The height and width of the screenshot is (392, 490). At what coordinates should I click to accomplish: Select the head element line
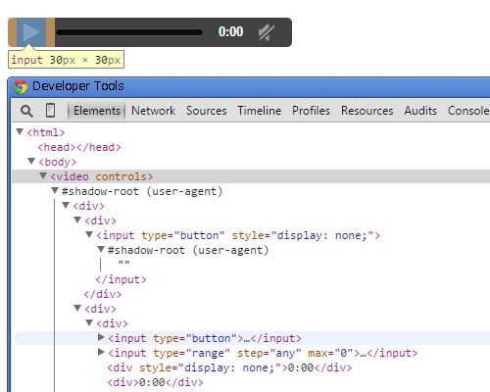point(79,147)
